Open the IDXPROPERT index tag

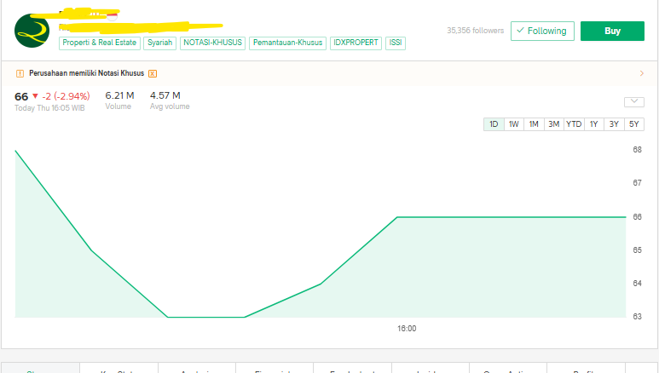pyautogui.click(x=356, y=43)
